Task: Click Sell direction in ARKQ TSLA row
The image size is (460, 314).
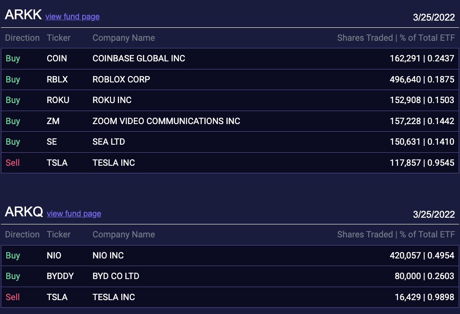Action: click(13, 297)
